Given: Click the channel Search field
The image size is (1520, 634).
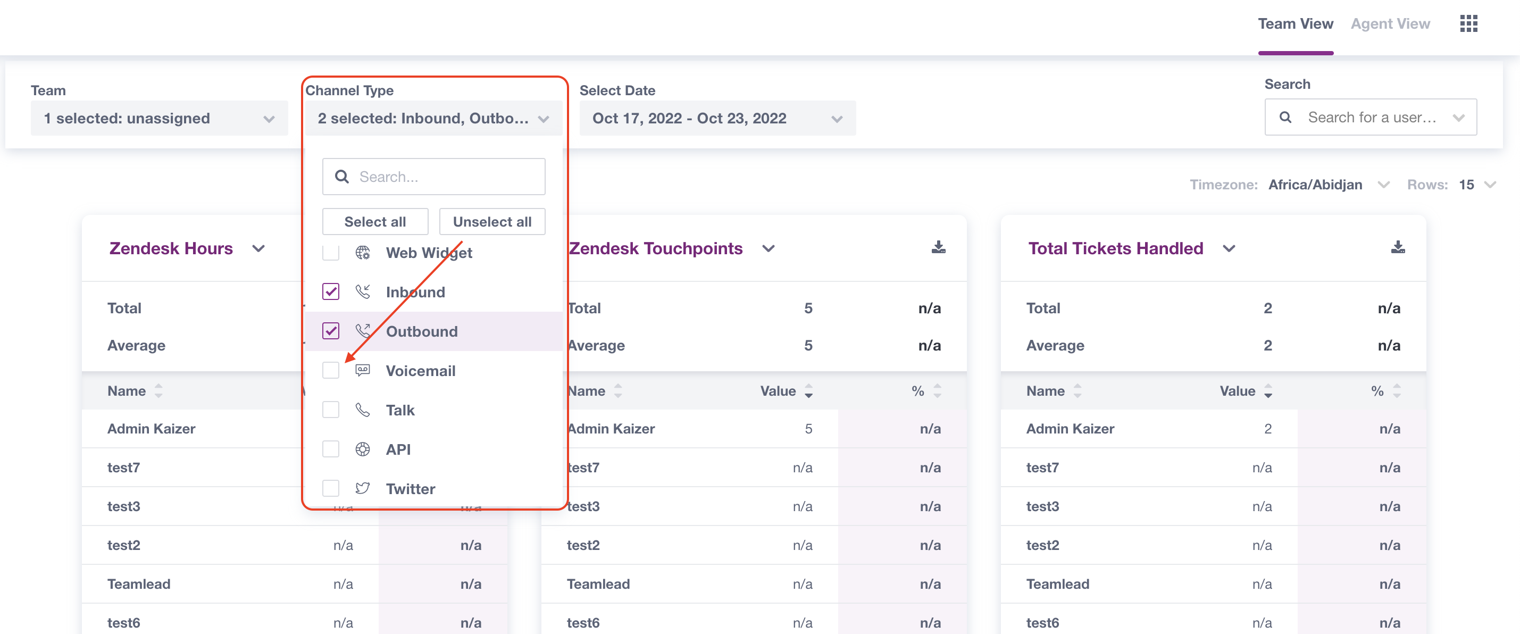Looking at the screenshot, I should pyautogui.click(x=433, y=177).
